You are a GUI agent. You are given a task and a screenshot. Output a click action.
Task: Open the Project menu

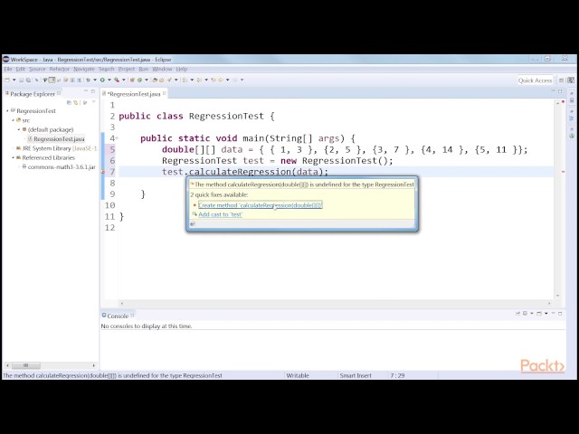click(x=127, y=69)
